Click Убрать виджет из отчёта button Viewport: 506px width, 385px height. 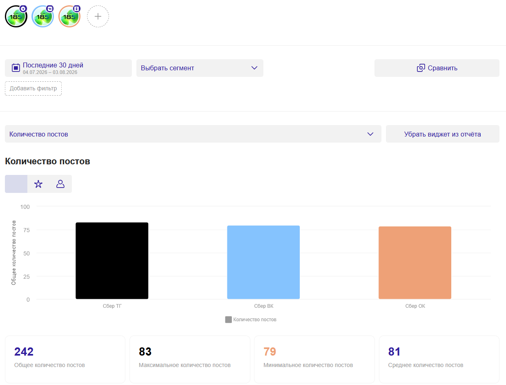(x=443, y=134)
